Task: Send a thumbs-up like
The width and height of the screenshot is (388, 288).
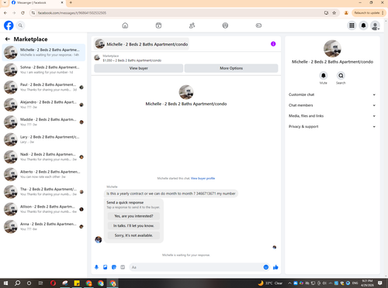Action: (x=275, y=267)
